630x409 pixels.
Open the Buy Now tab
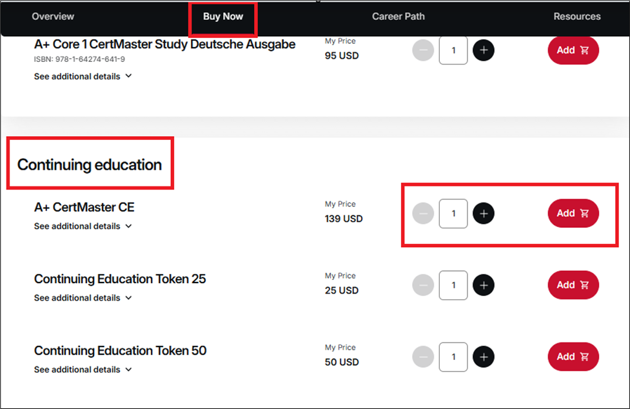click(x=223, y=17)
